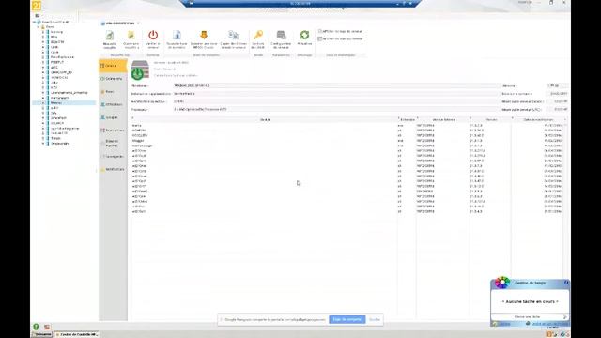Click Choisir une tâche in the time widget
Viewport: 601px width, 338px height.
(x=527, y=317)
